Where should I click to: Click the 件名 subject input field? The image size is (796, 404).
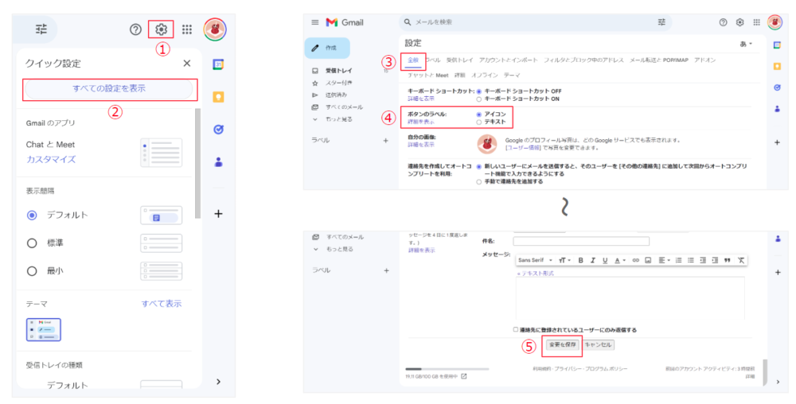(x=581, y=241)
